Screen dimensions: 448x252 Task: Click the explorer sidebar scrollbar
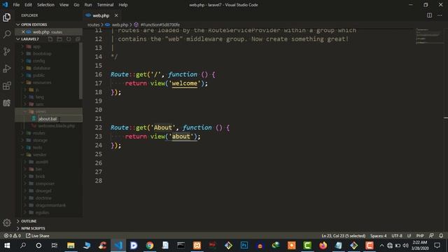tap(81, 71)
